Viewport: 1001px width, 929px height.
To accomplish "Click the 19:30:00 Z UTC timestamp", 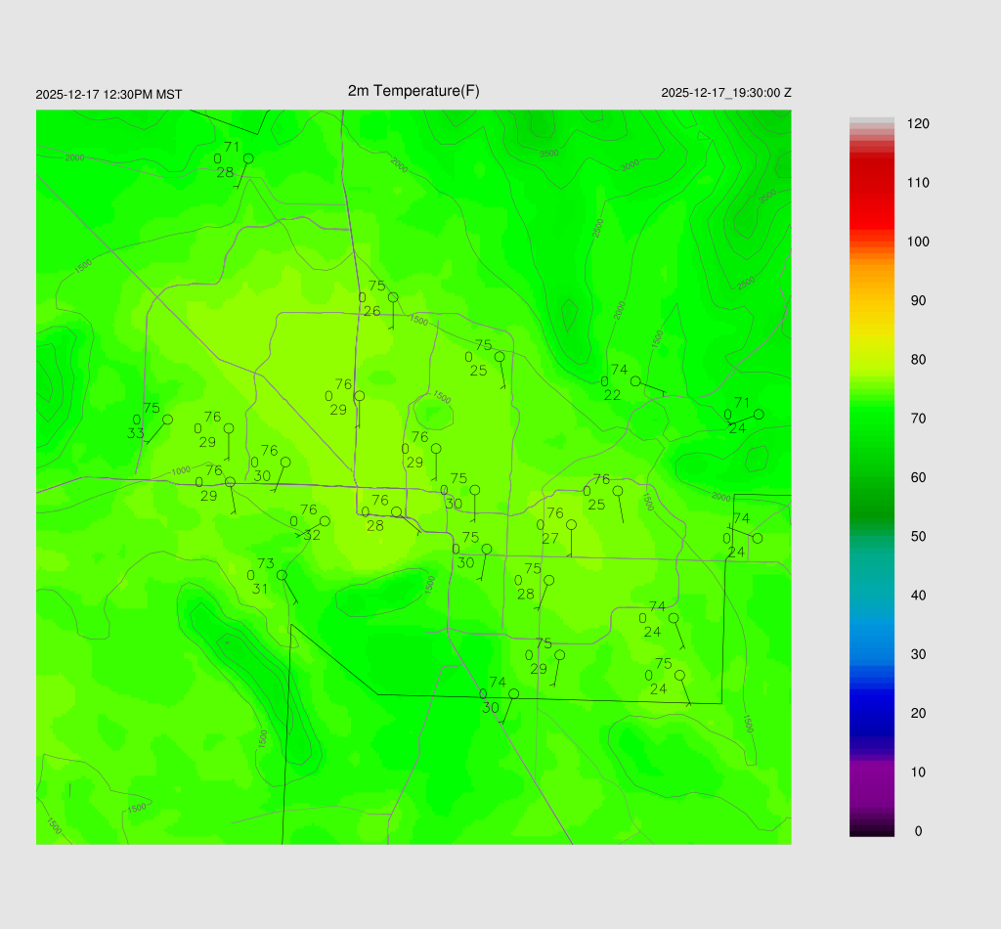I will tap(726, 93).
